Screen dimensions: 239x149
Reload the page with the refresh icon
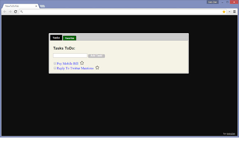coord(16,12)
